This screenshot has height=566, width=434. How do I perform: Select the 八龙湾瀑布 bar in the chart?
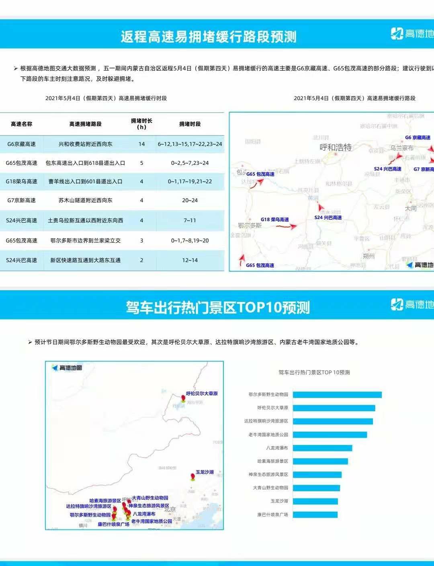(322, 448)
